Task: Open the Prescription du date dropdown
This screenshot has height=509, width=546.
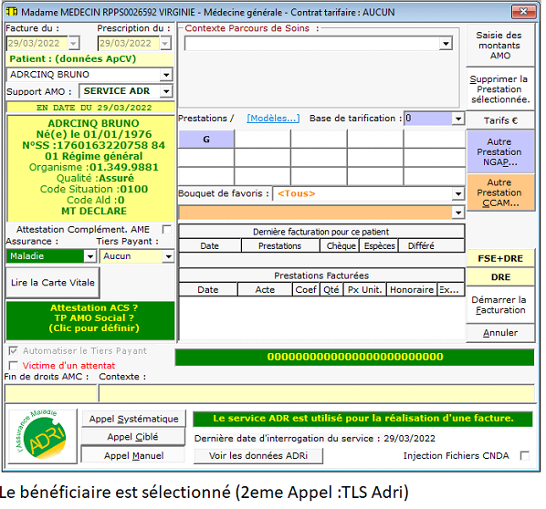Action: point(165,44)
